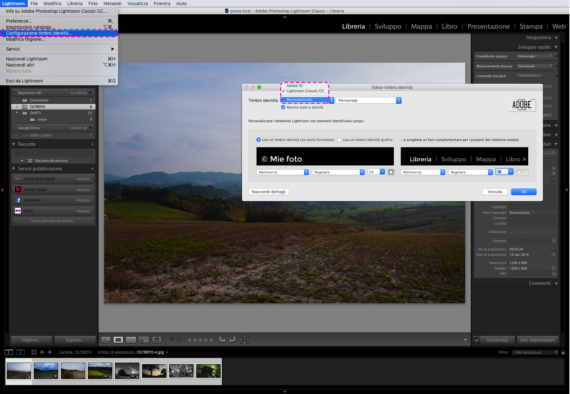The height and width of the screenshot is (394, 570).
Task: Switch to the Mappa module
Action: tap(421, 26)
